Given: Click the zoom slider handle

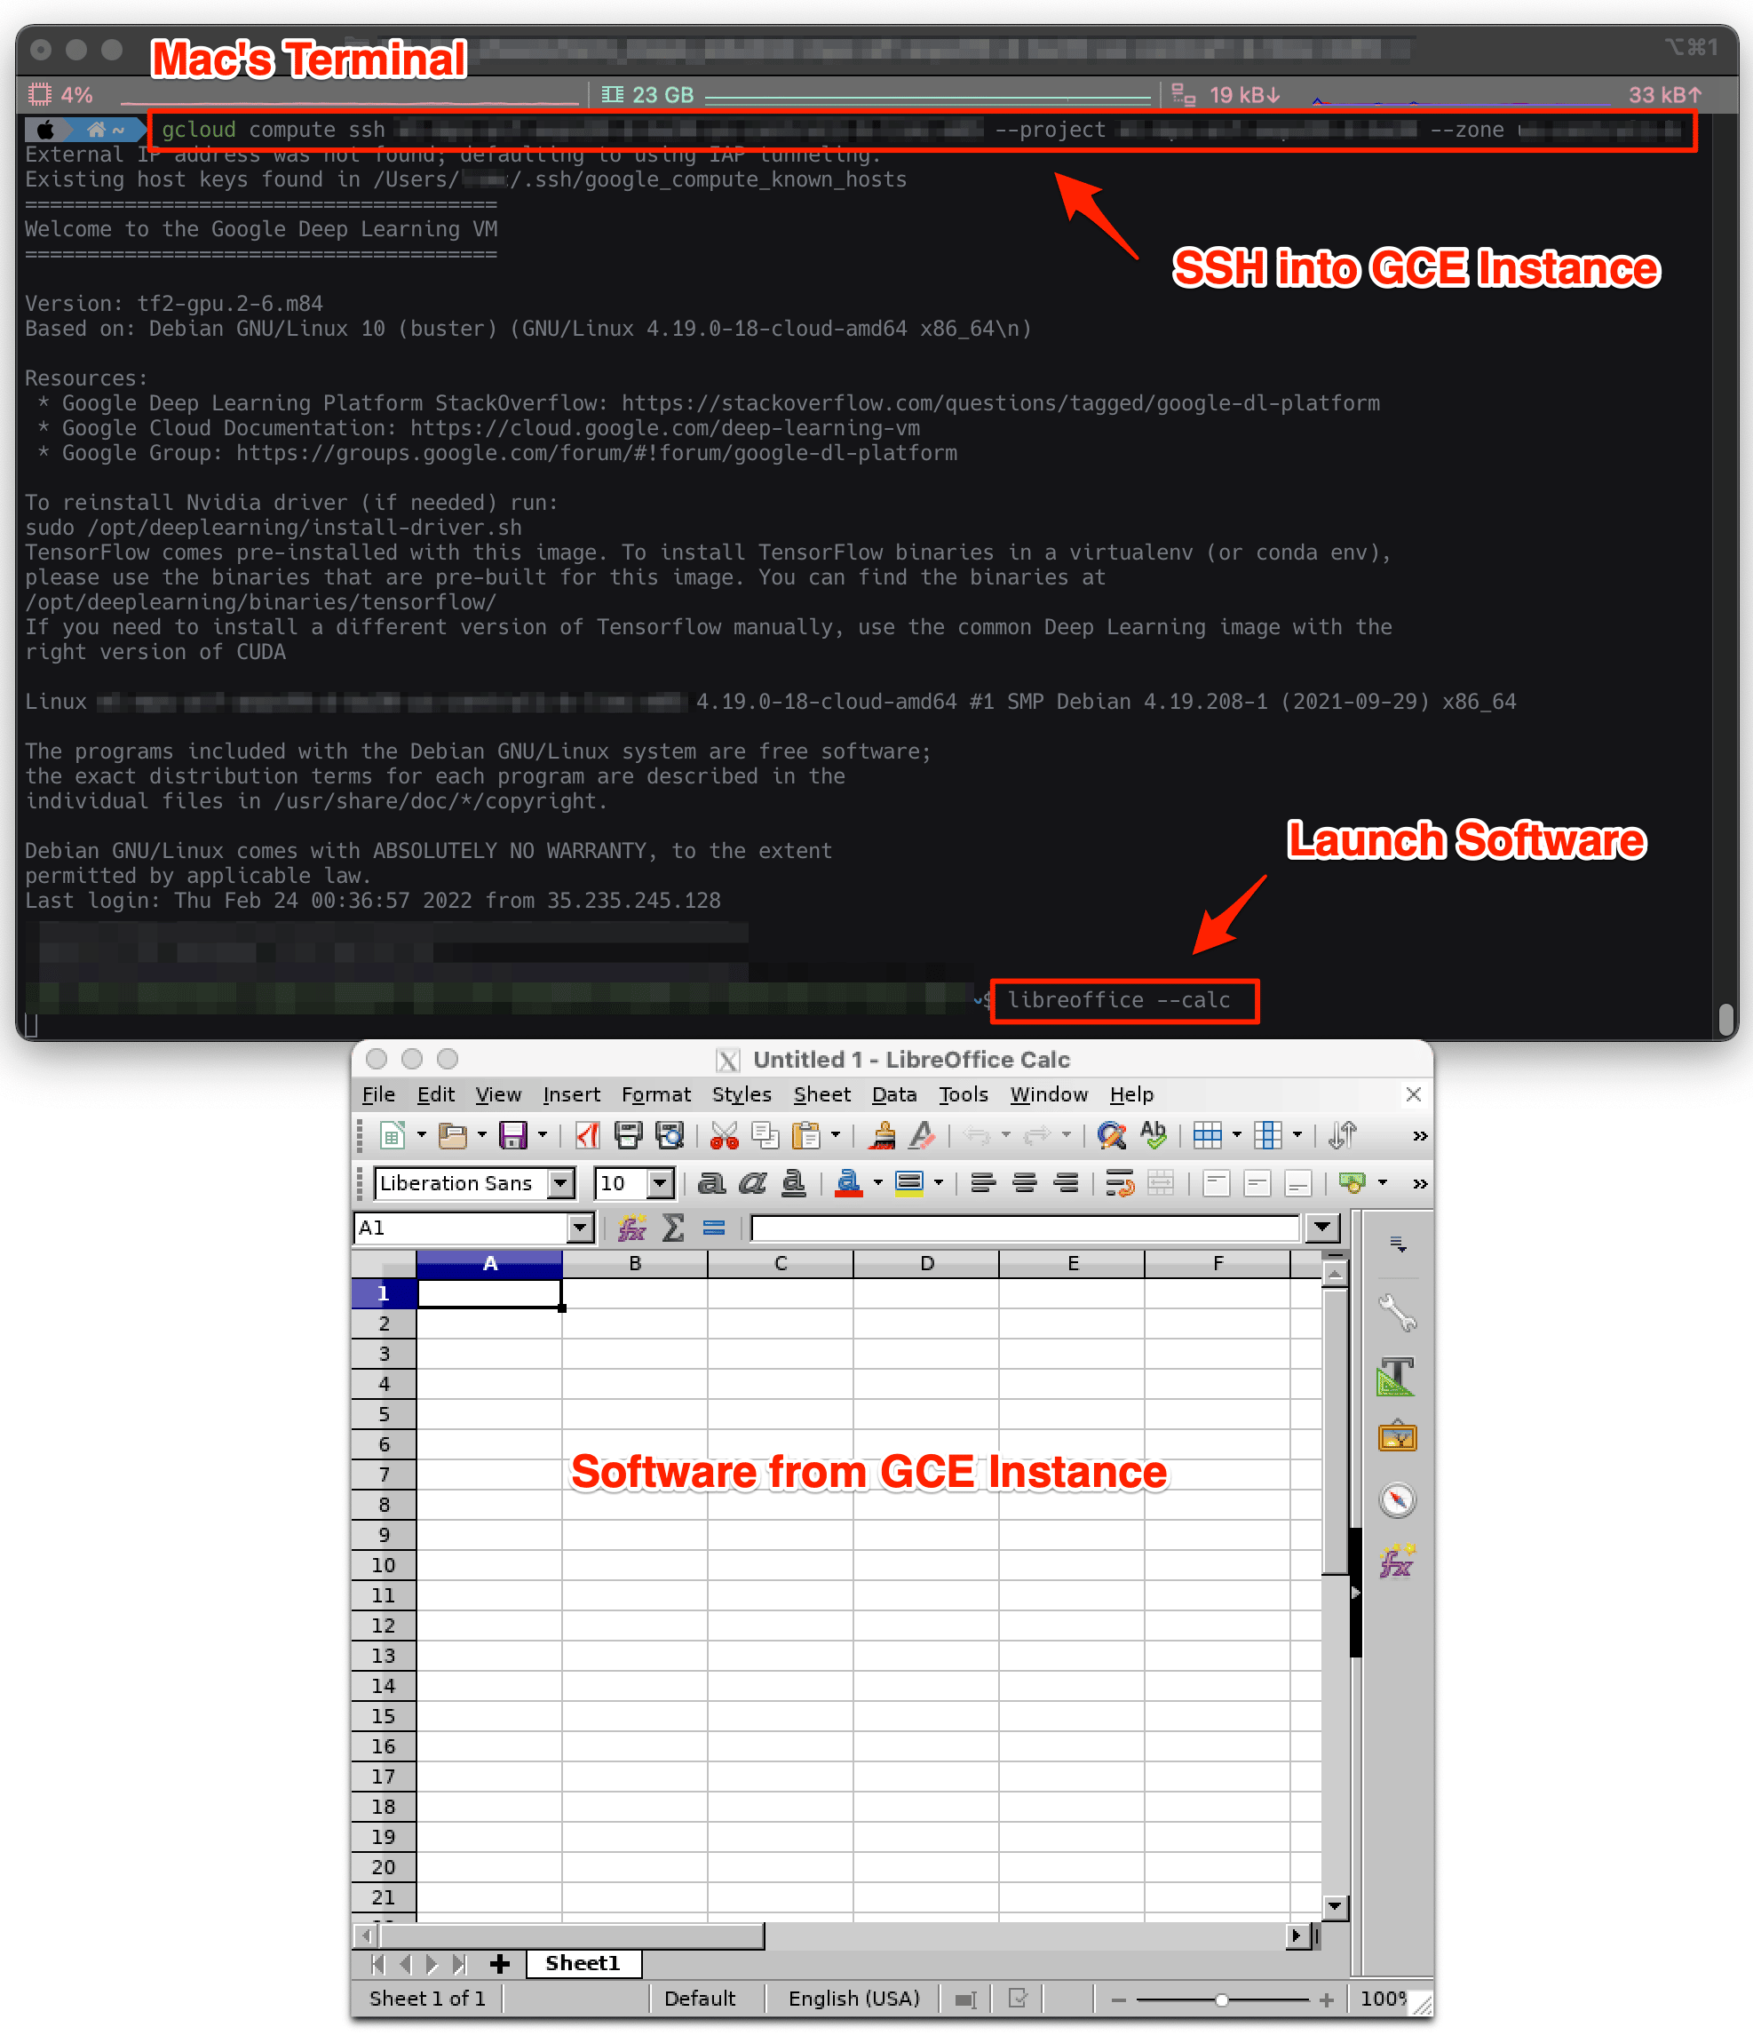Looking at the screenshot, I should [x=1222, y=1999].
